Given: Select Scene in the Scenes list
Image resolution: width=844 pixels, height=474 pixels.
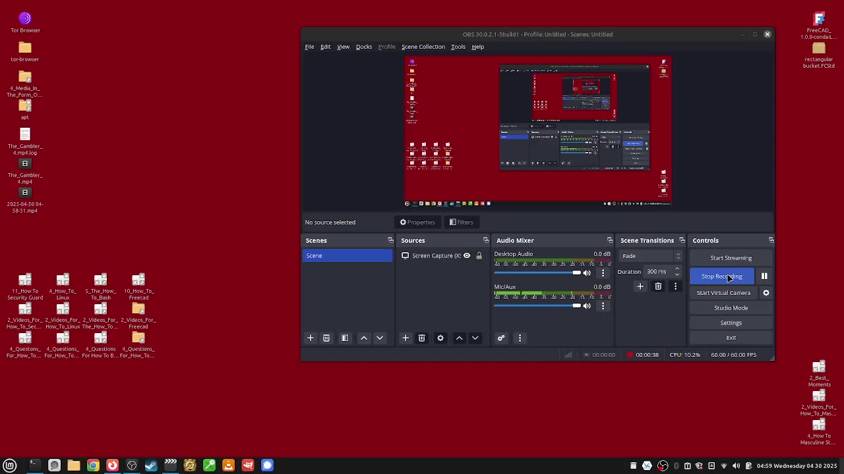Looking at the screenshot, I should click(x=347, y=256).
